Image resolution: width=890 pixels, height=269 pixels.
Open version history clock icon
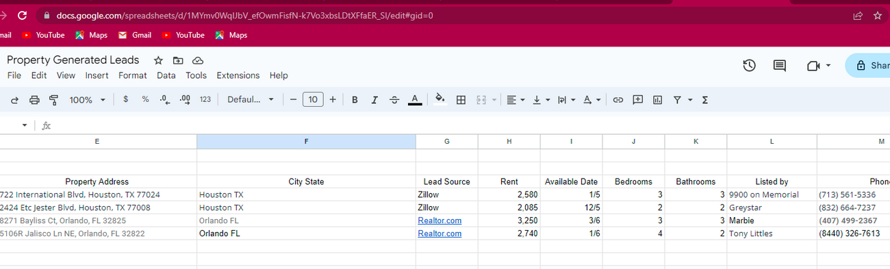click(749, 66)
